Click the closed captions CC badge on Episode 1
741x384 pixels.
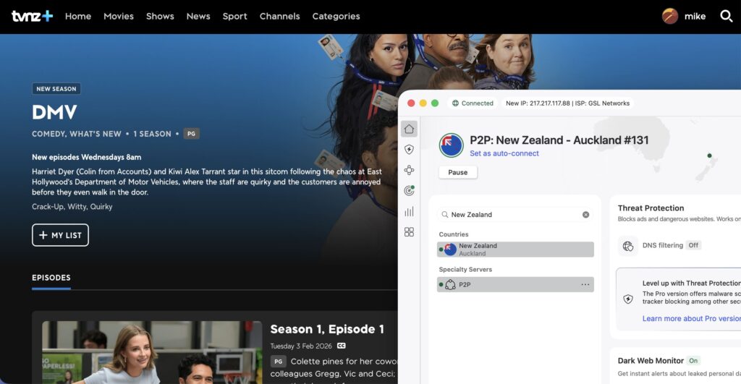click(342, 346)
